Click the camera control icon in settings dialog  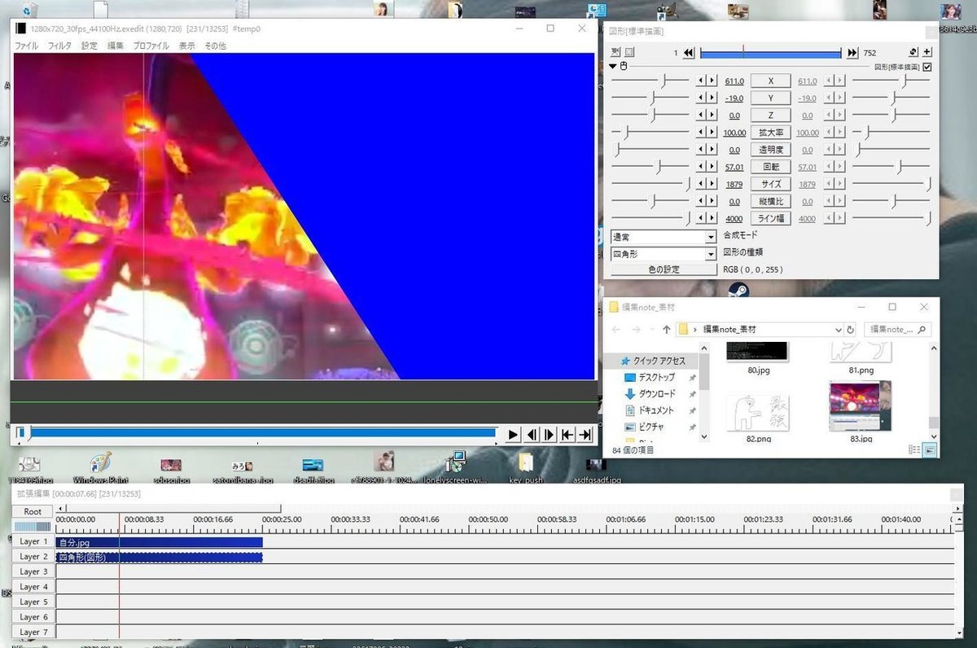[x=616, y=53]
